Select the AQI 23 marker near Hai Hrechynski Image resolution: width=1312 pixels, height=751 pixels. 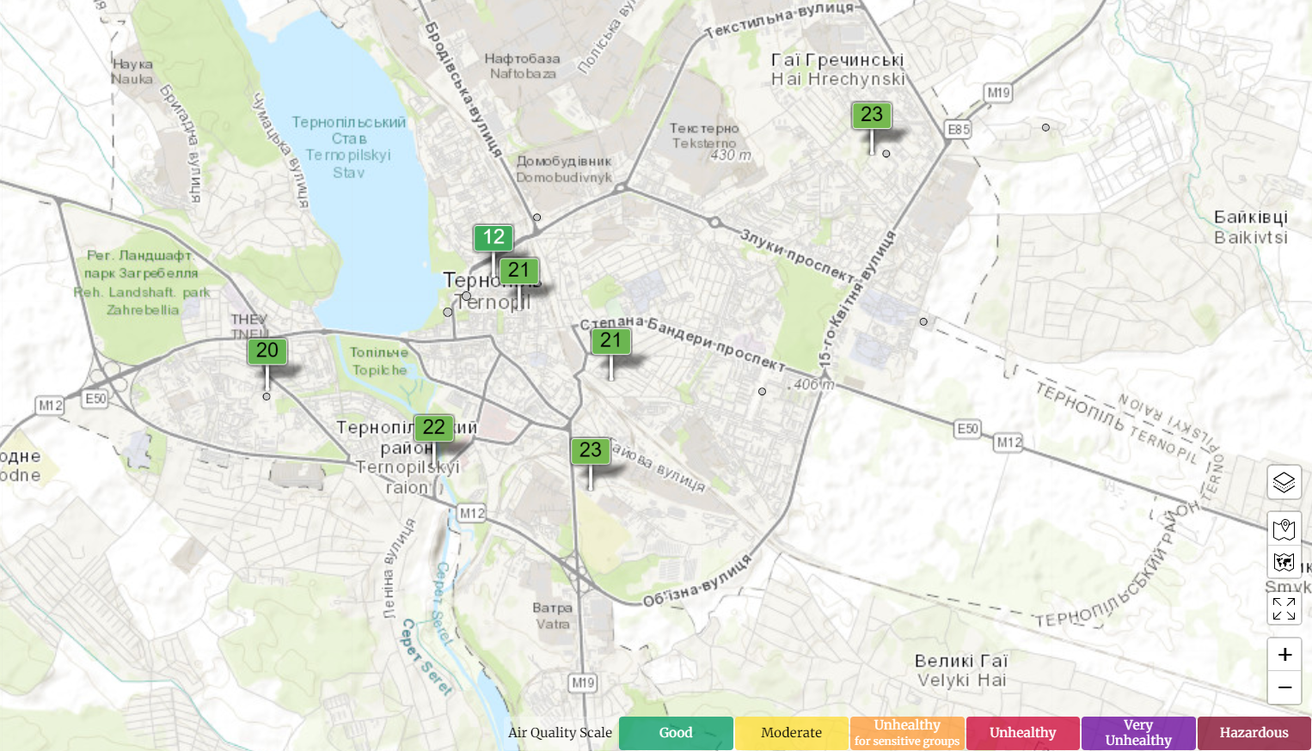point(872,114)
